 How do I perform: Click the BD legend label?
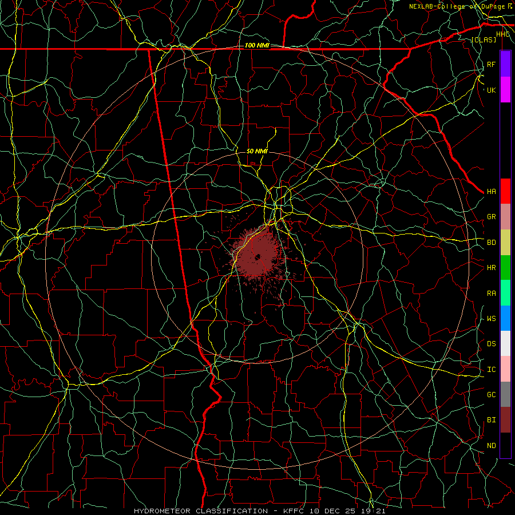point(491,243)
